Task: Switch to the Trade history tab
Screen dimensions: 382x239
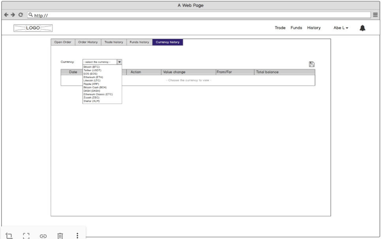Action: [x=114, y=42]
